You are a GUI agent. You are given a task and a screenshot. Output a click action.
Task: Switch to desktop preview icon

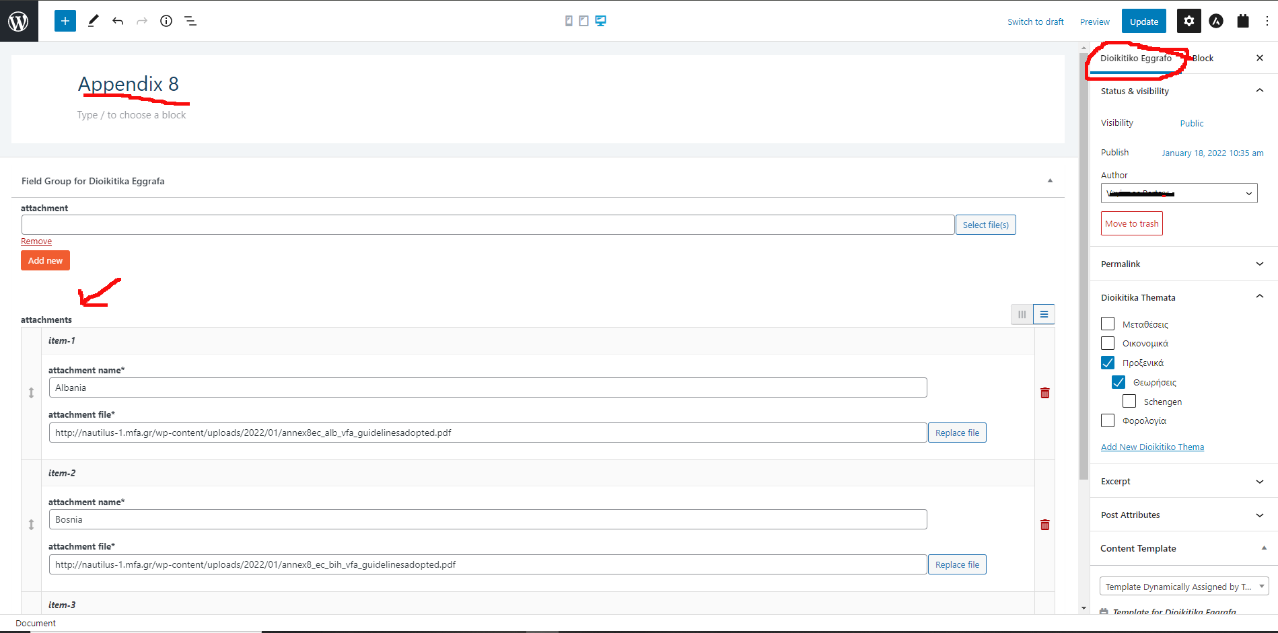(600, 21)
